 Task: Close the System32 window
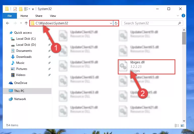180,9
